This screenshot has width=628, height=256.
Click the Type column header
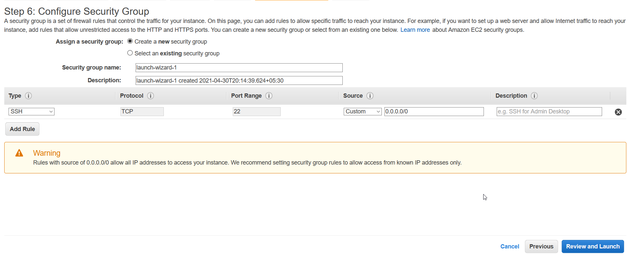[15, 96]
